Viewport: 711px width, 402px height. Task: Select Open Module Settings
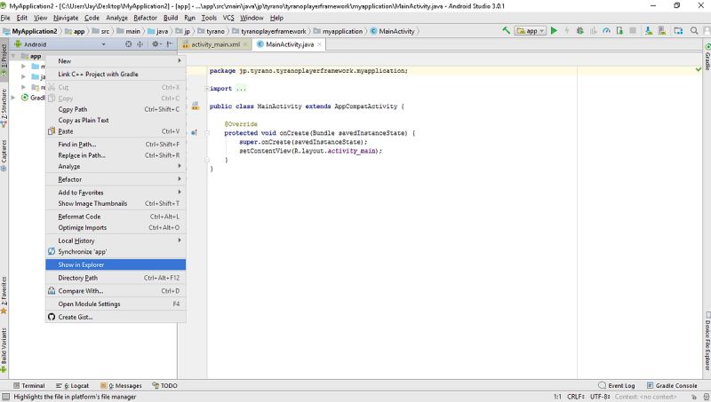116,303
